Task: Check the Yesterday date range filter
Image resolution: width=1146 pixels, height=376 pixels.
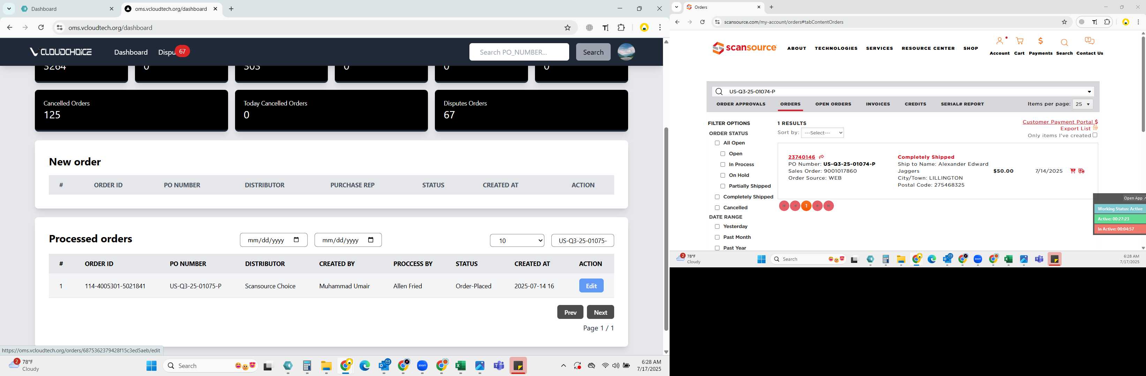Action: [x=717, y=226]
